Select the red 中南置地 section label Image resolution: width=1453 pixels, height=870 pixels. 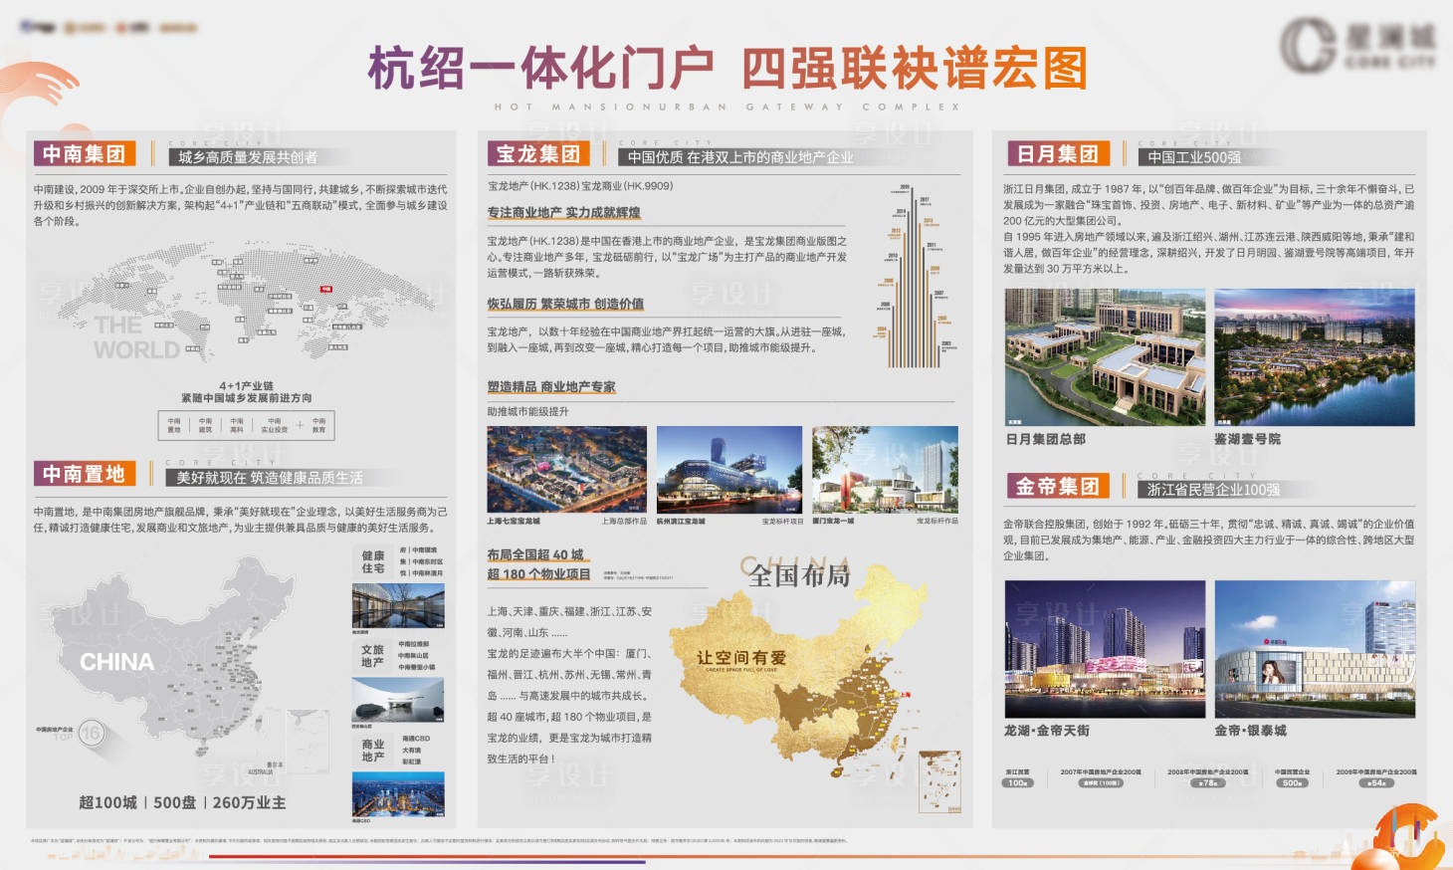[x=85, y=474]
